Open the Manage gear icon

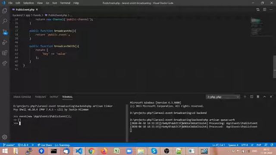(x=5, y=137)
